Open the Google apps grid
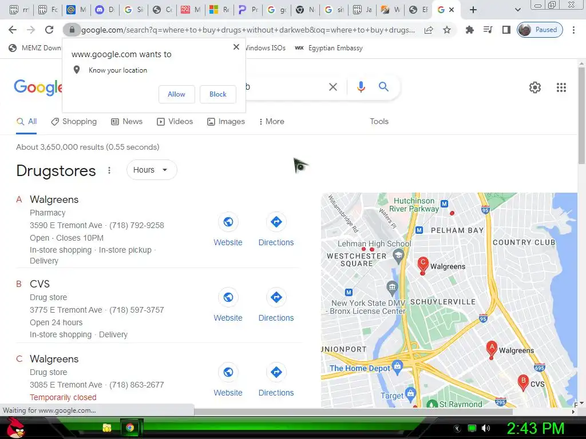586x439 pixels. (x=561, y=87)
